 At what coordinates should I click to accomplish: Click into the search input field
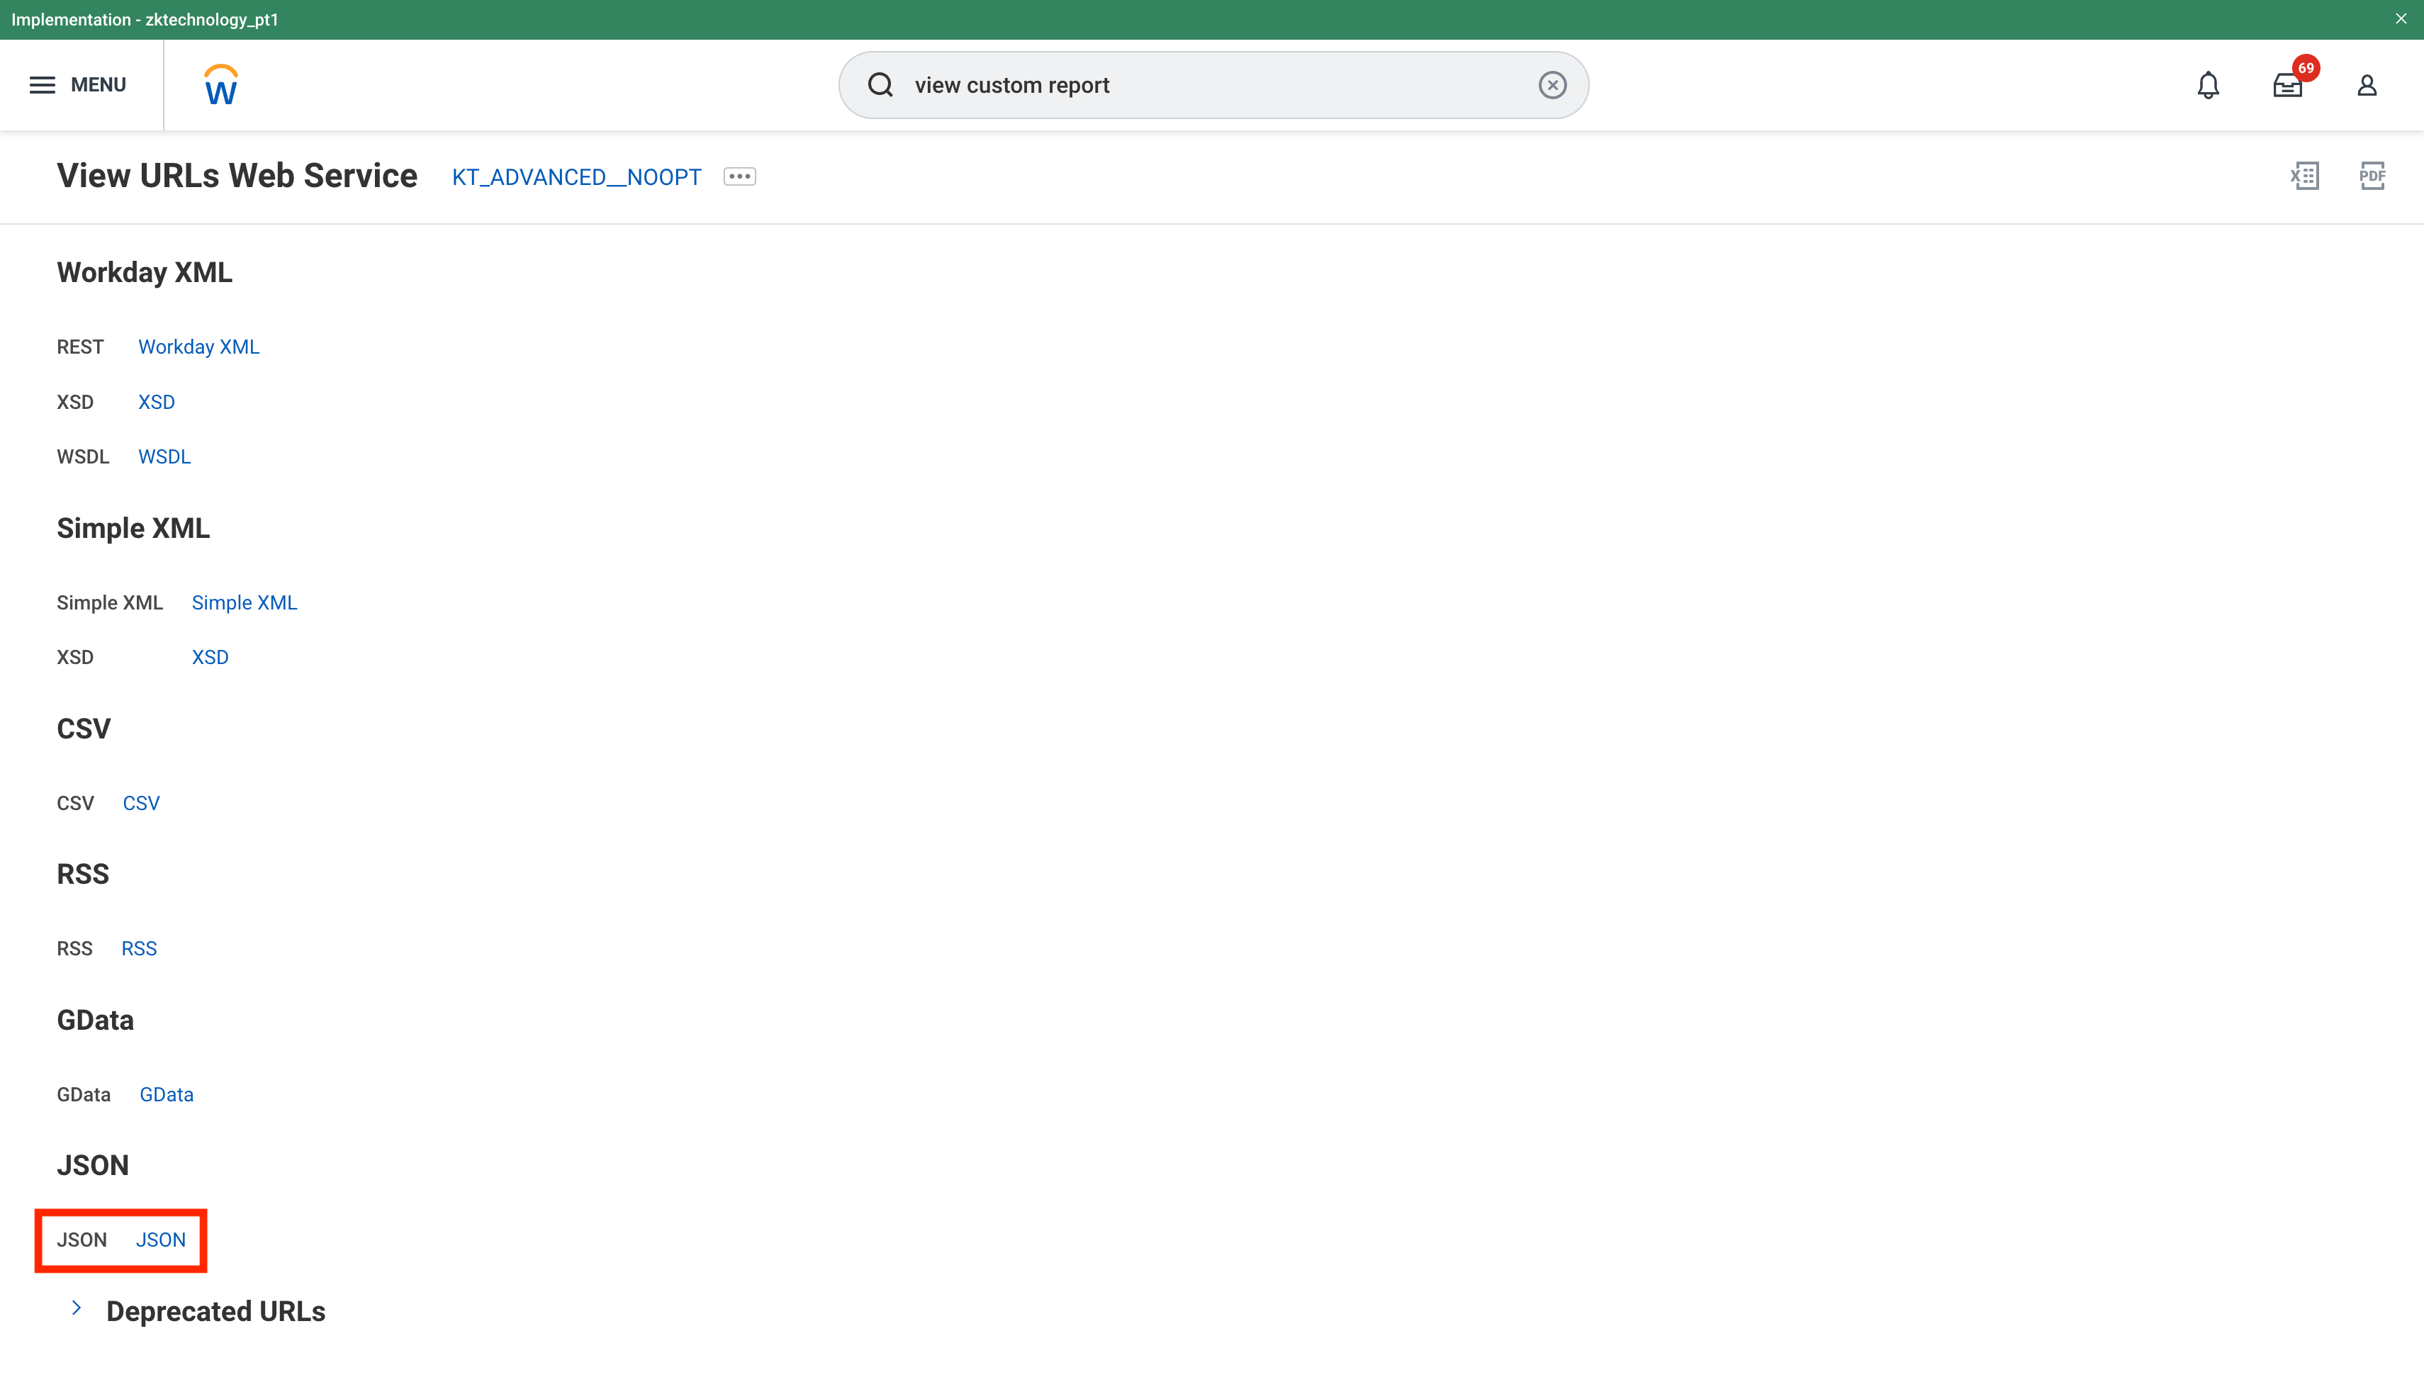[1215, 86]
